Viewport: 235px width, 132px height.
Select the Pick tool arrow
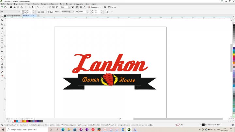2,17
